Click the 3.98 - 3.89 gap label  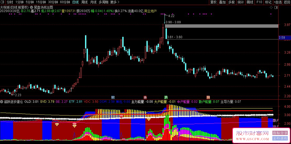[x=173, y=22]
